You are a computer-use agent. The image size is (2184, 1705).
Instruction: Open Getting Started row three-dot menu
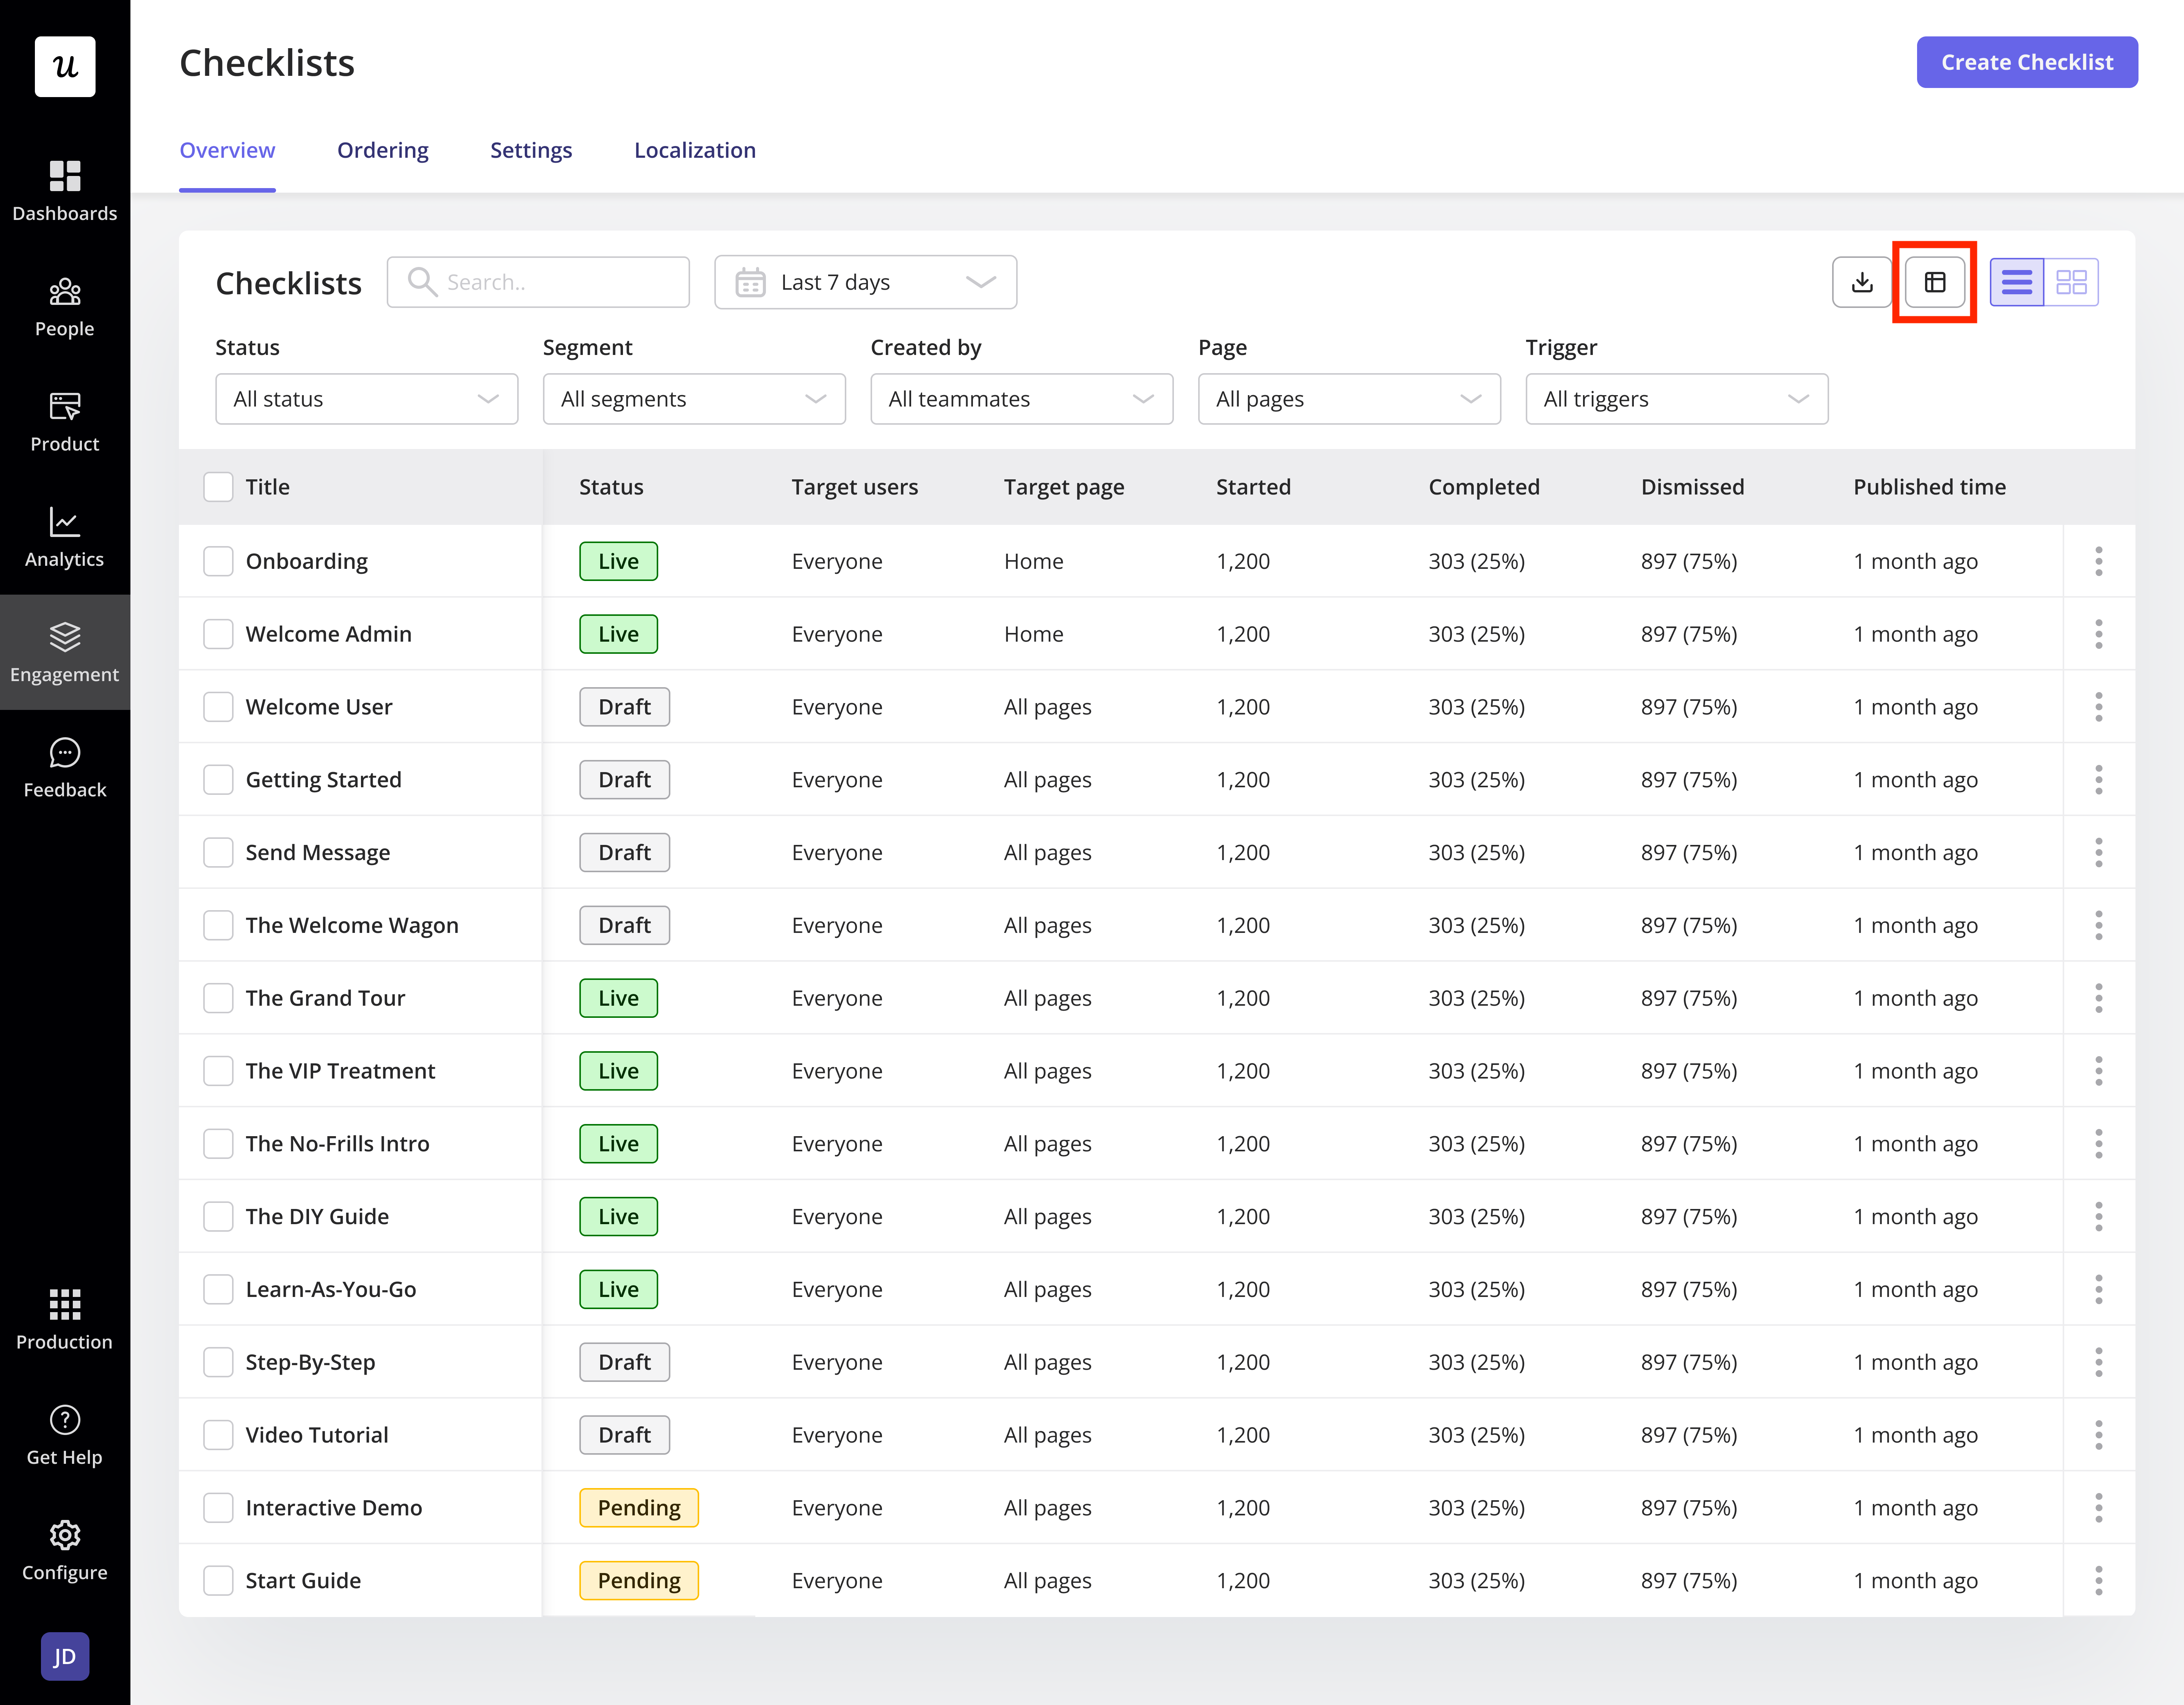pos(2099,780)
